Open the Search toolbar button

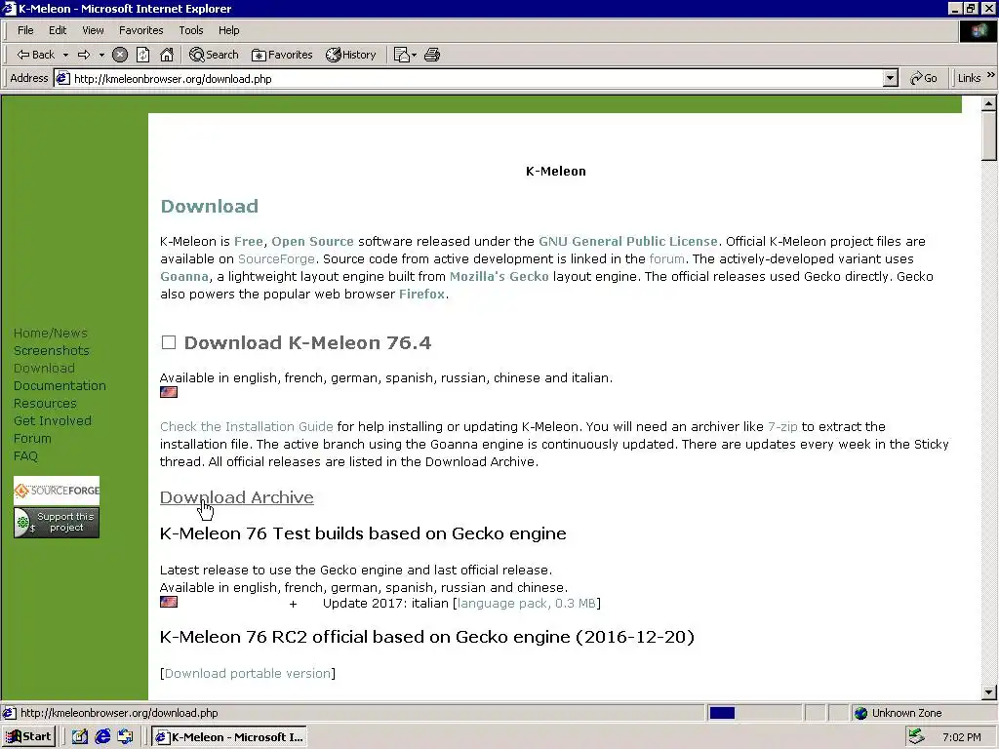point(214,55)
